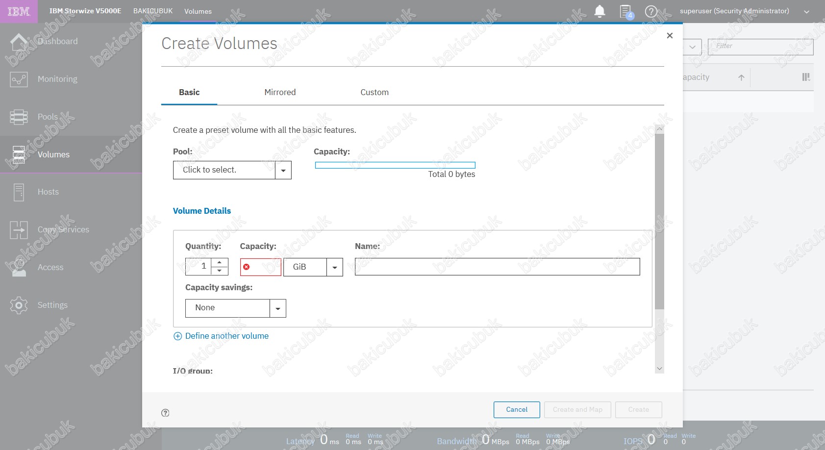Switch to the Custom tab

[375, 92]
